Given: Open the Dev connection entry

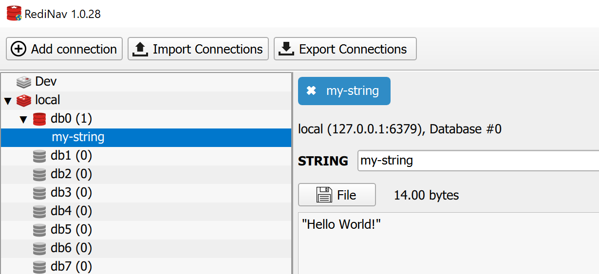Looking at the screenshot, I should coord(46,82).
